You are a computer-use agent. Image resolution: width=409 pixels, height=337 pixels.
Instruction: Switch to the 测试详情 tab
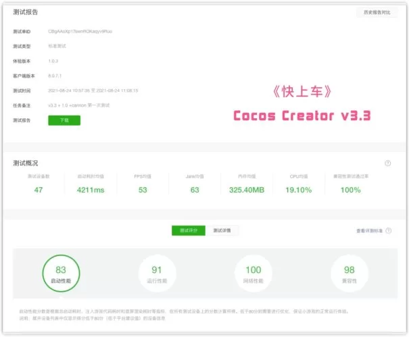click(221, 231)
